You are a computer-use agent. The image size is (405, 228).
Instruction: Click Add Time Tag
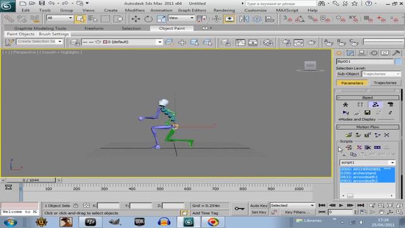[x=205, y=213]
